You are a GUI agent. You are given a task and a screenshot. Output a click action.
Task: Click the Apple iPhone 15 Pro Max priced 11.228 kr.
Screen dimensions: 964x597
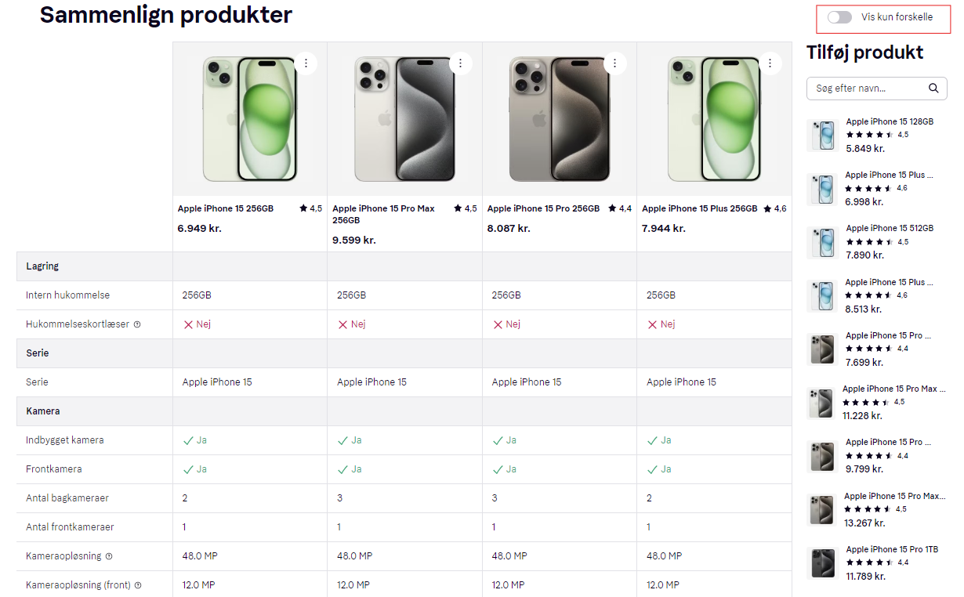pyautogui.click(x=894, y=389)
